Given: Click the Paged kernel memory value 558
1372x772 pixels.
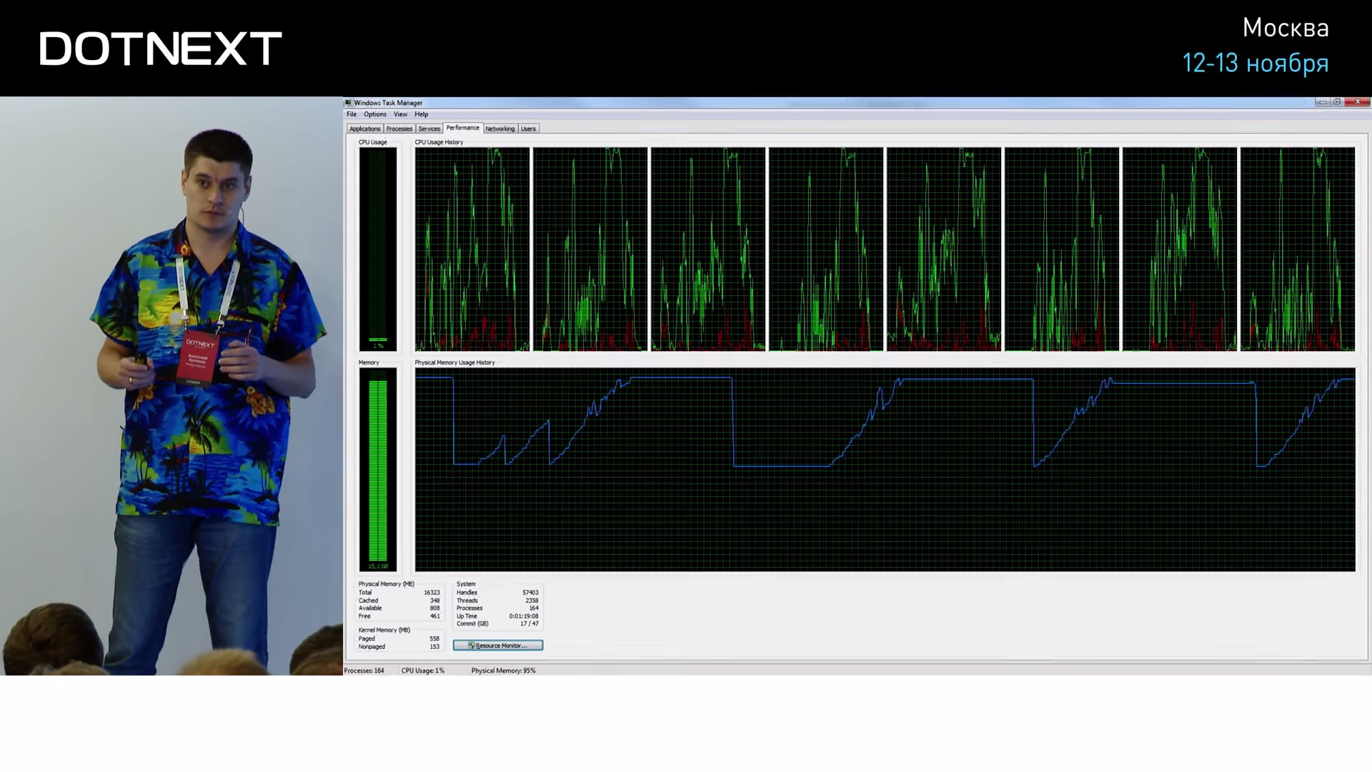Looking at the screenshot, I should tap(434, 639).
